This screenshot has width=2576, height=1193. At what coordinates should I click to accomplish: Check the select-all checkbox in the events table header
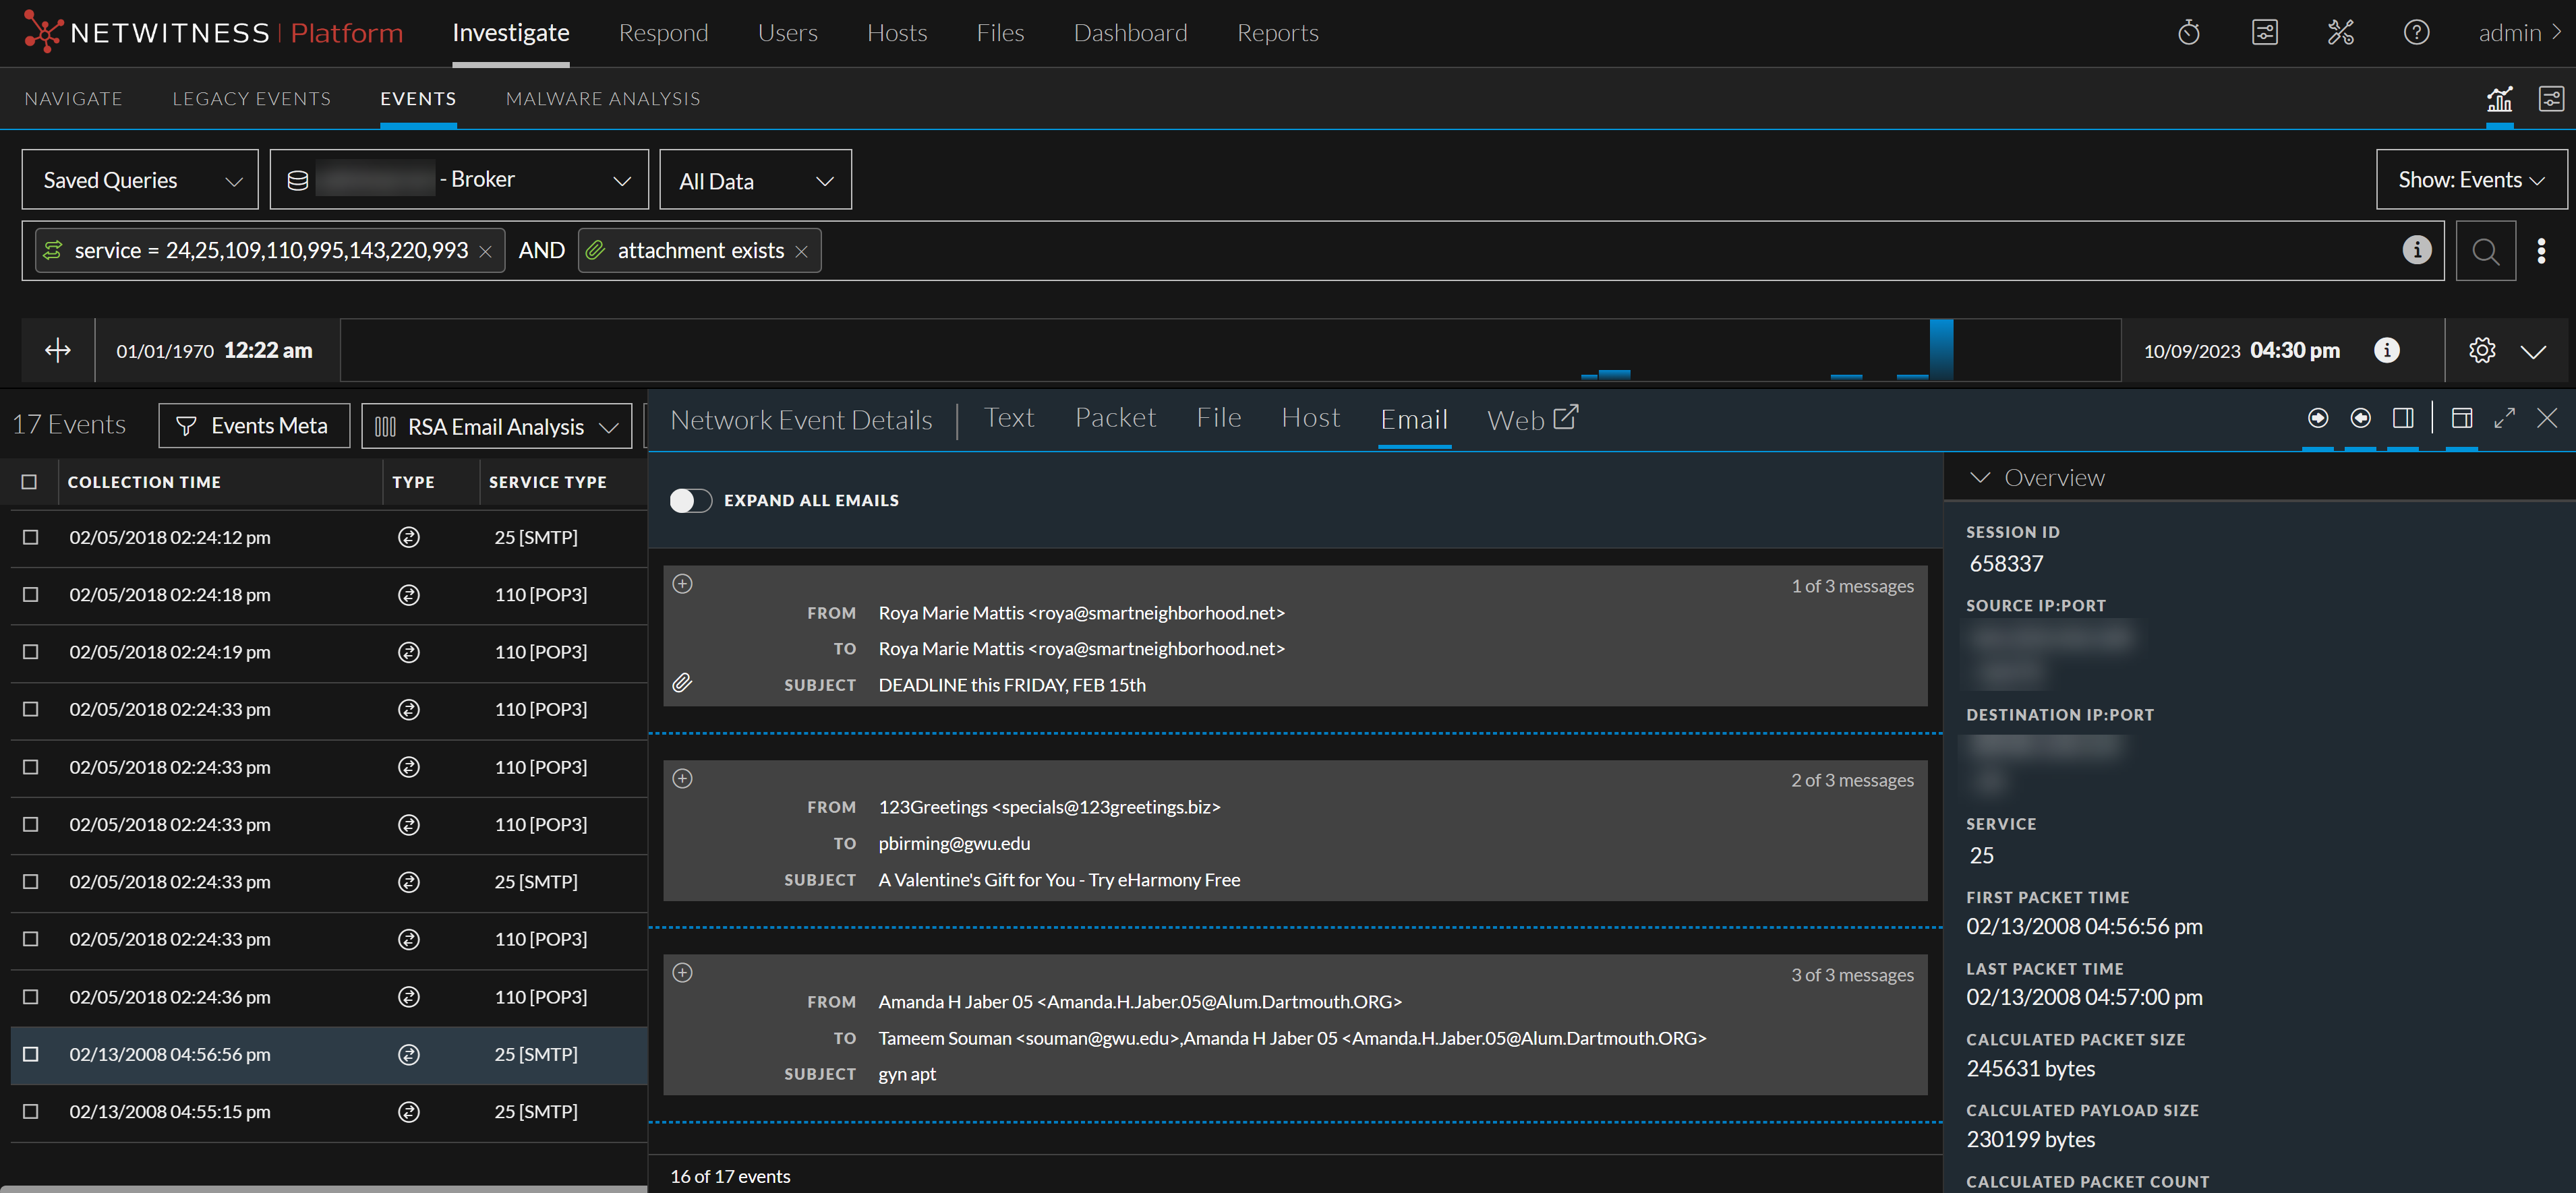point(29,482)
